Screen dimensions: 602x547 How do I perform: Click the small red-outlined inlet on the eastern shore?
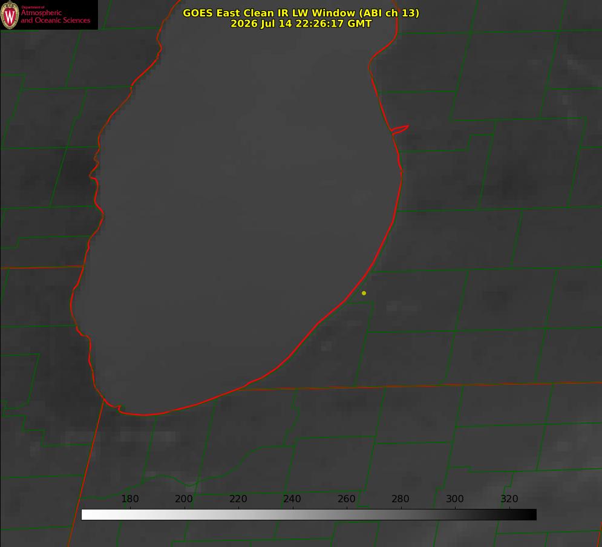pos(400,129)
